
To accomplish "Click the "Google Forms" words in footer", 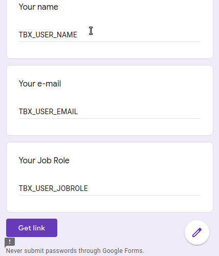I will point(123,251).
